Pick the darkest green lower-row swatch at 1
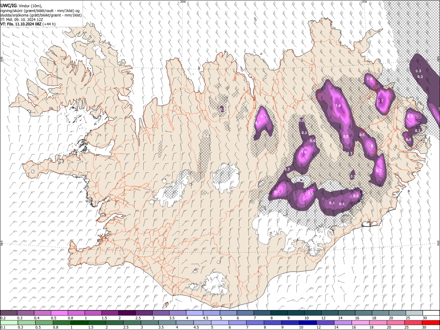 (x=79, y=322)
